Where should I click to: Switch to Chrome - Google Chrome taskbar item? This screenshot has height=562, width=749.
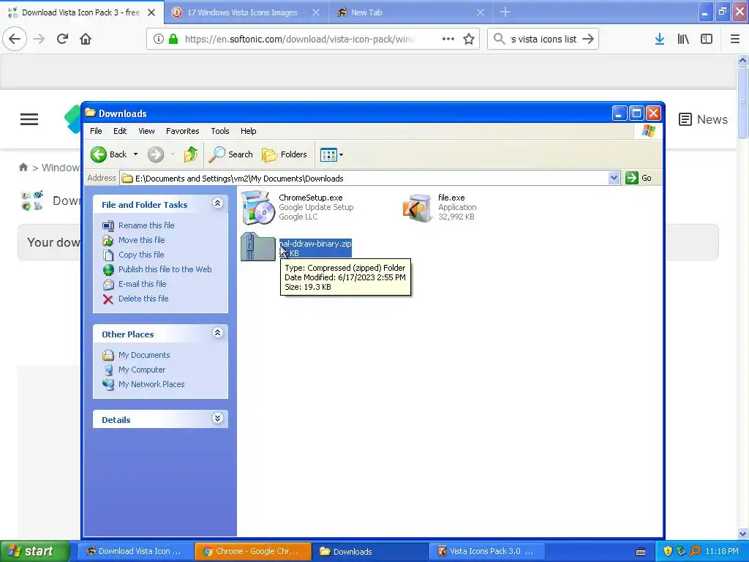point(252,551)
